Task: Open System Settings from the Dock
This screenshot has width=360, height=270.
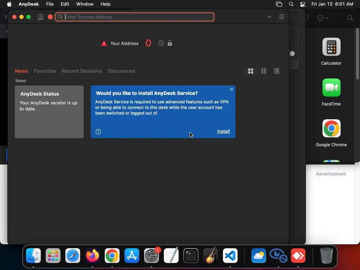Action: pyautogui.click(x=152, y=256)
